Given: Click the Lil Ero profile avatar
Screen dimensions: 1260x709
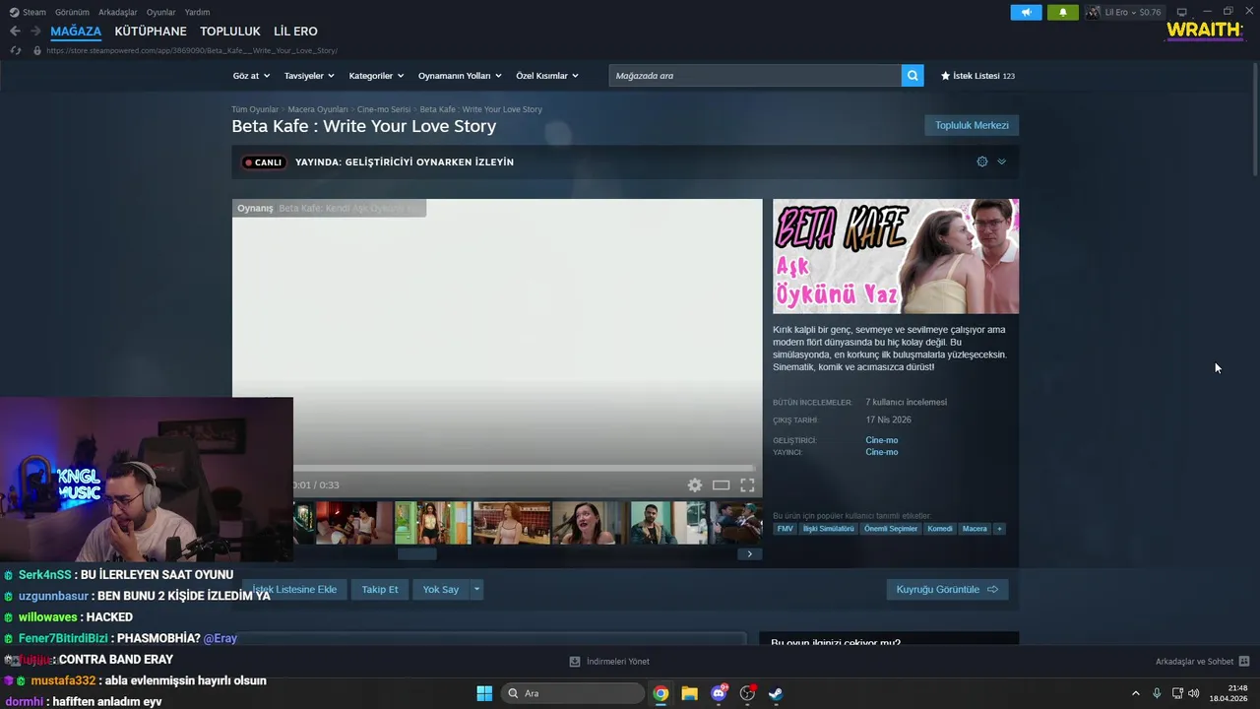Looking at the screenshot, I should pyautogui.click(x=1094, y=12).
